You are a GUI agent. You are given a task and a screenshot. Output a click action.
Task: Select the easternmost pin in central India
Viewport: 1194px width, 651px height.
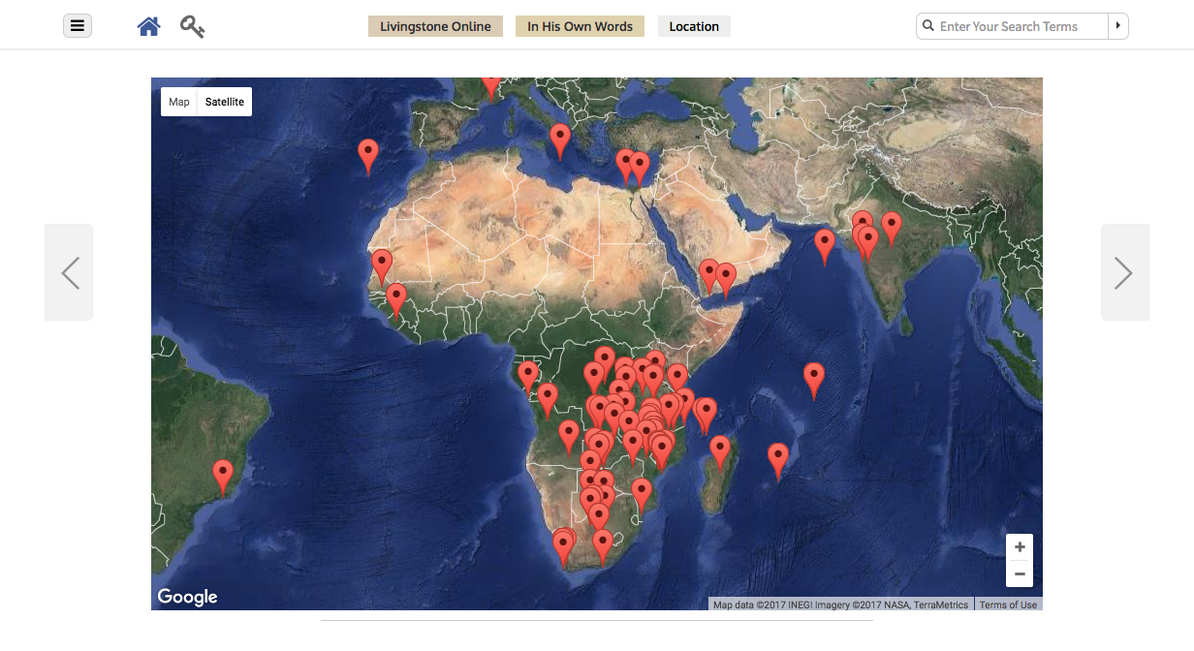[892, 230]
